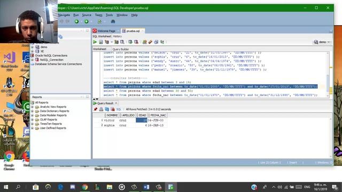Expand the demo connection node

pos(32,47)
